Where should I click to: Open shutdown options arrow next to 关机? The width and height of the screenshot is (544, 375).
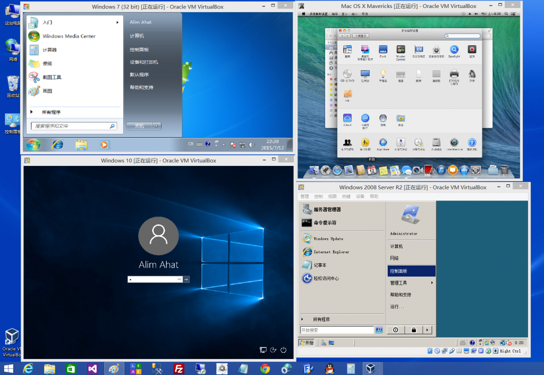(x=157, y=126)
